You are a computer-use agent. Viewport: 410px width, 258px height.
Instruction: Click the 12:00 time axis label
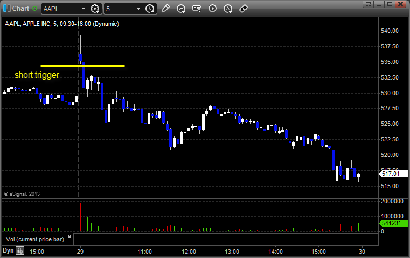189,252
